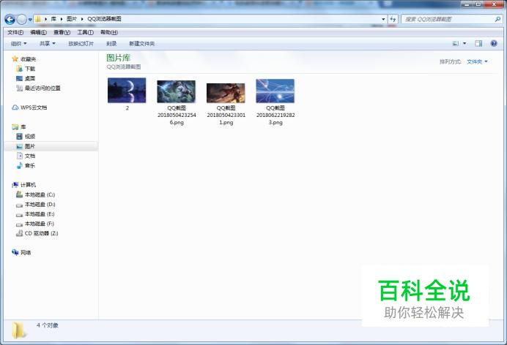This screenshot has height=345, width=507.
Task: Select 下载 in navigation pane
Action: pyautogui.click(x=30, y=69)
